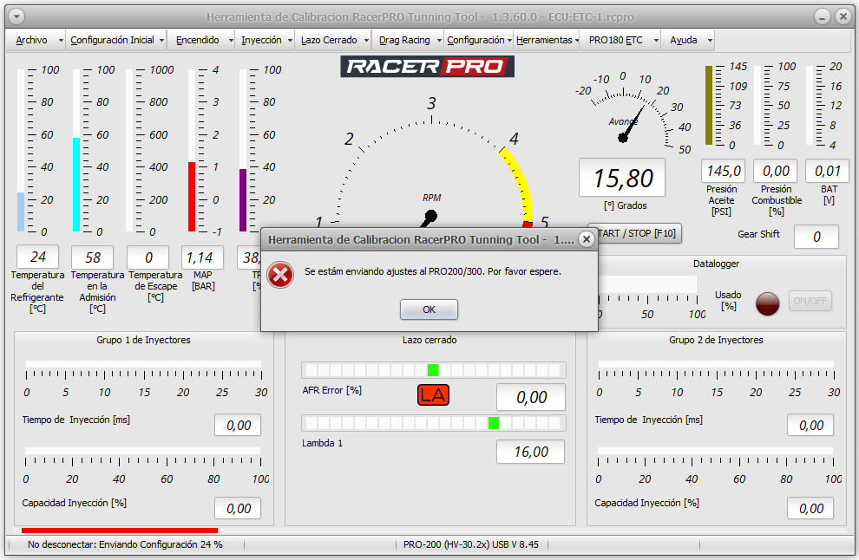
Task: Open the Drag Racing menu
Action: coord(404,40)
